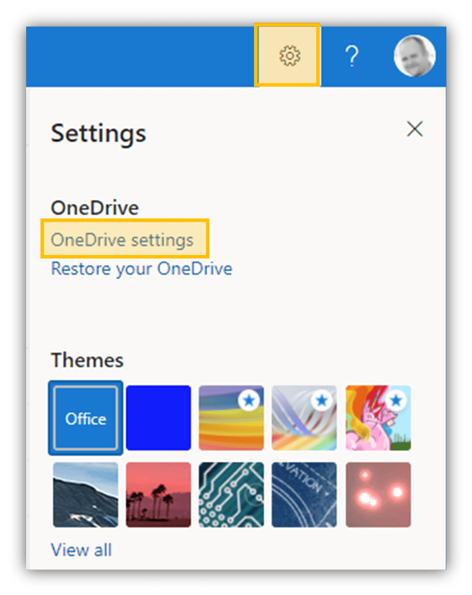
Task: Open the help question mark icon
Action: tap(352, 56)
